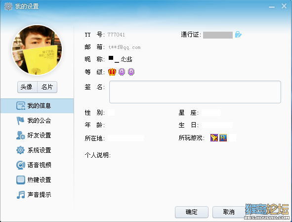292x222 pixels.
Task: Click the settings gear icon in title bar
Action: point(8,6)
